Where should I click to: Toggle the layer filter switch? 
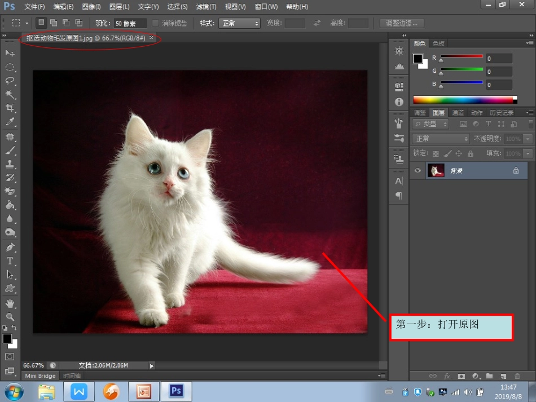coord(530,124)
